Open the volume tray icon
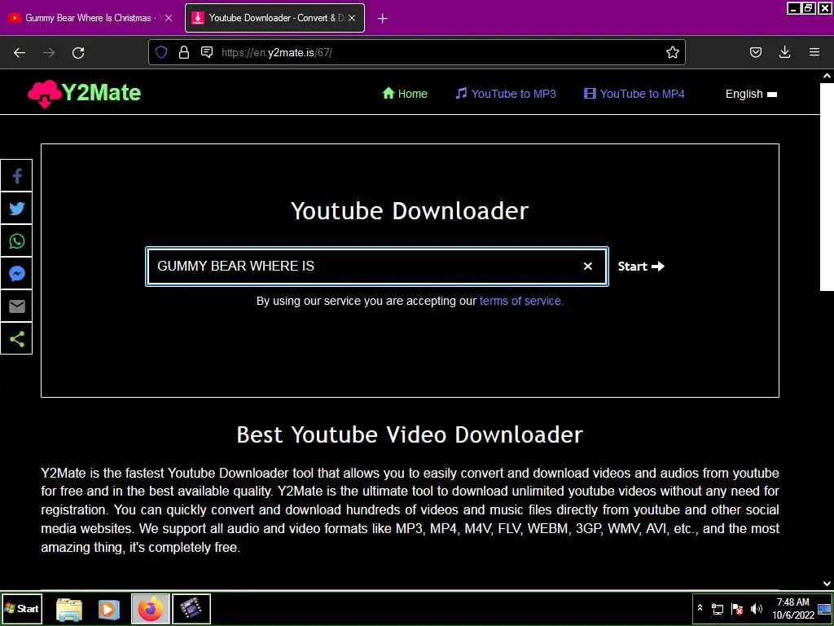Viewport: 834px width, 626px height. pos(756,608)
